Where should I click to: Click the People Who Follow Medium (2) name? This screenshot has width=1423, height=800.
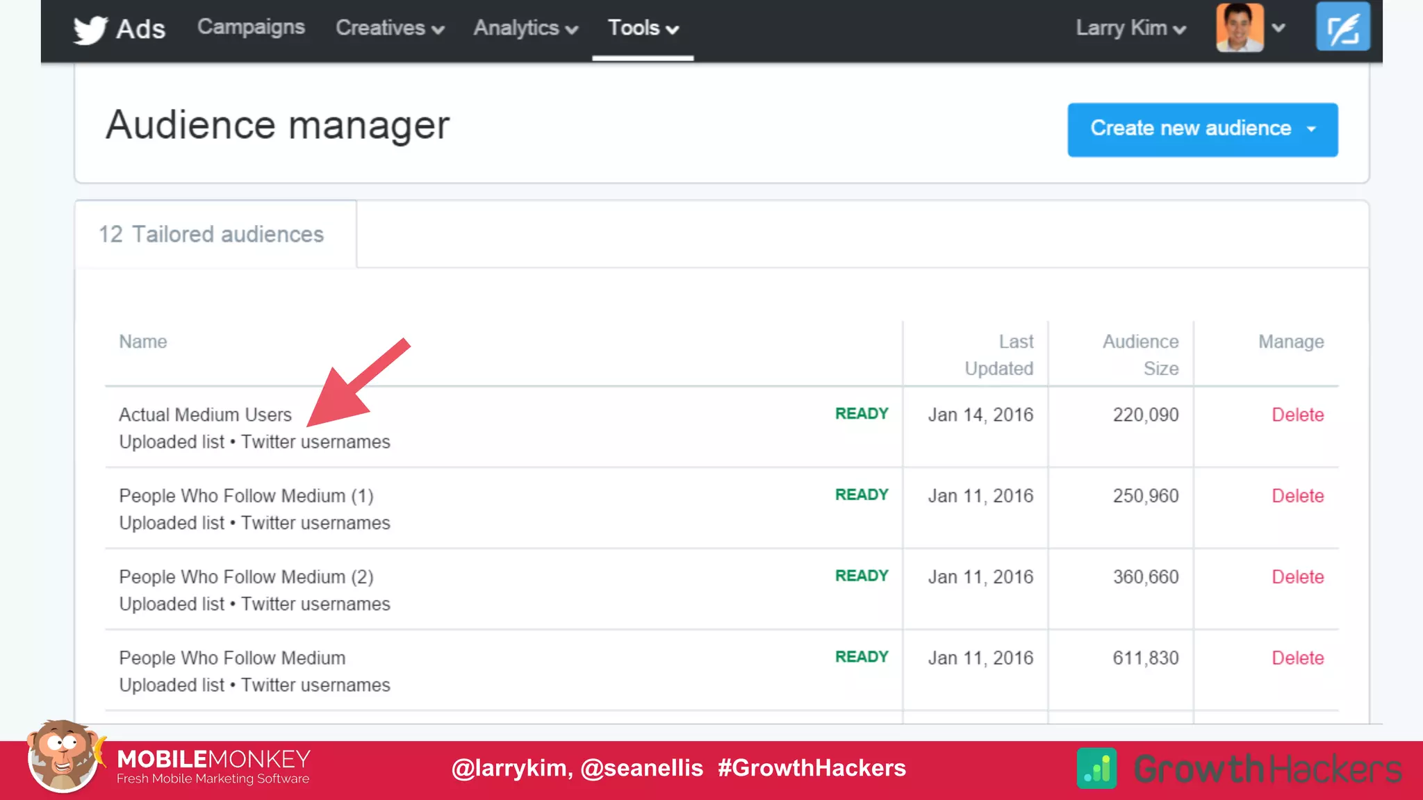tap(246, 577)
